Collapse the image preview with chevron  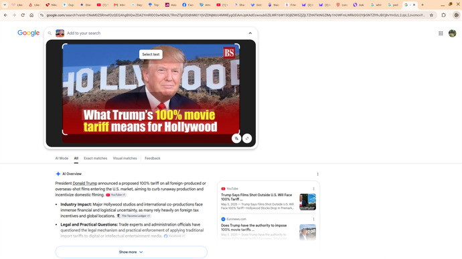point(250,33)
